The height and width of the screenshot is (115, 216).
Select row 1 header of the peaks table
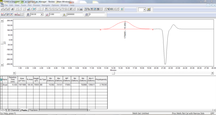coord(1,85)
